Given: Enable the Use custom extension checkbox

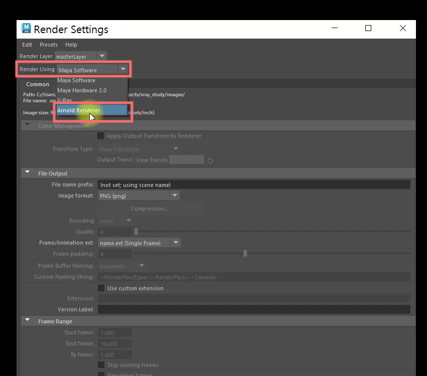Looking at the screenshot, I should (101, 288).
